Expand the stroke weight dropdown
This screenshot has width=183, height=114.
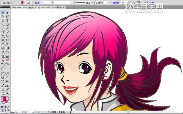(x=52, y=3)
